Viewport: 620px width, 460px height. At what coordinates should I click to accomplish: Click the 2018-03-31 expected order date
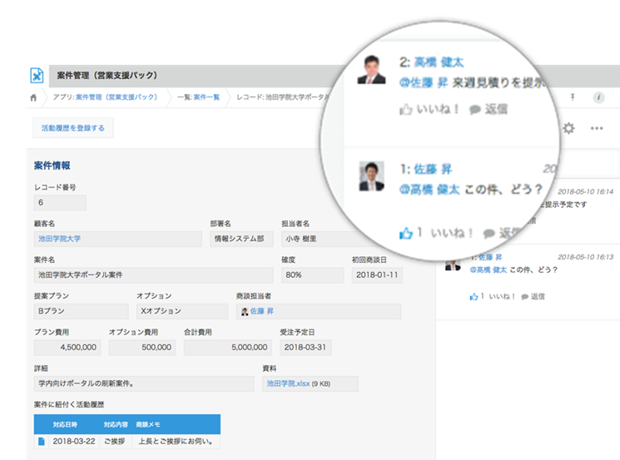click(305, 348)
